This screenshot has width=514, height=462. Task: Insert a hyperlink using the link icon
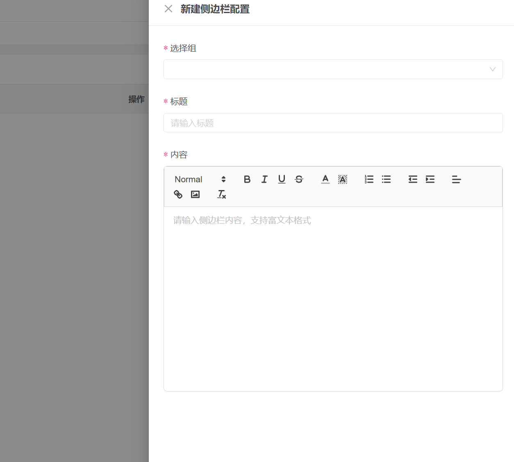tap(178, 194)
